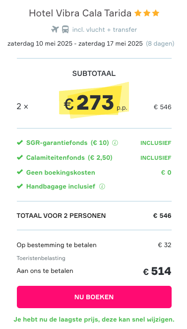Click the NU BOEKEN button

94,297
